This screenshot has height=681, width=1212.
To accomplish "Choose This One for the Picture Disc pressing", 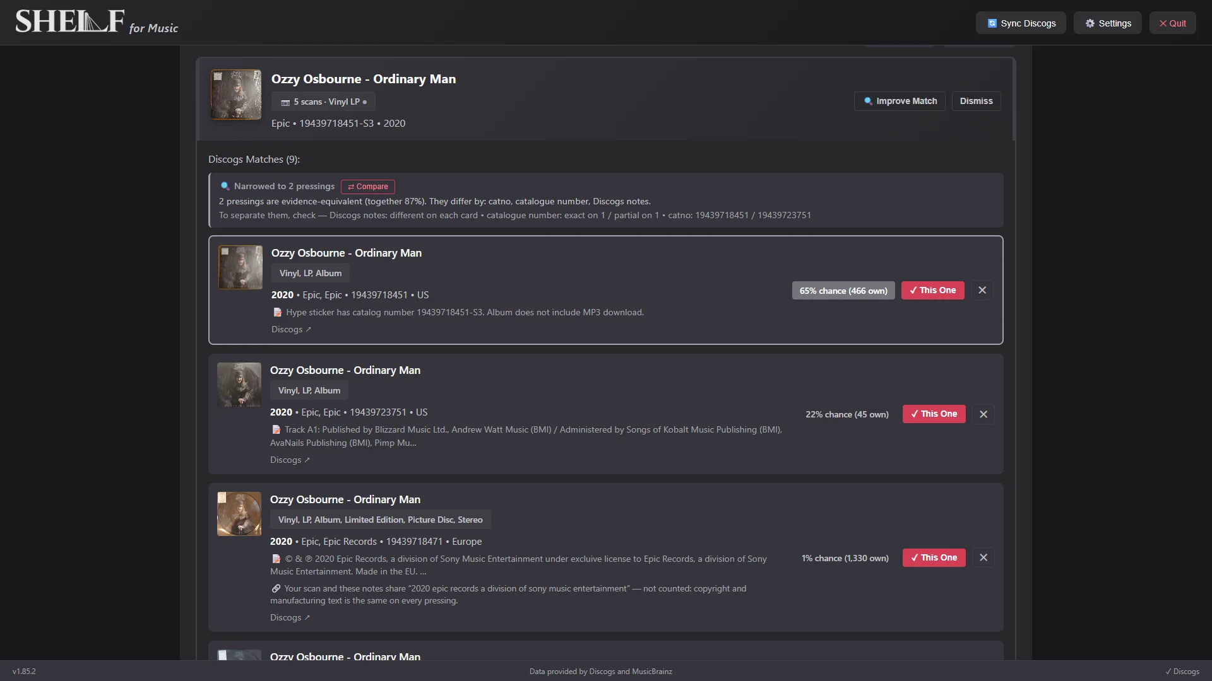I will tap(934, 557).
